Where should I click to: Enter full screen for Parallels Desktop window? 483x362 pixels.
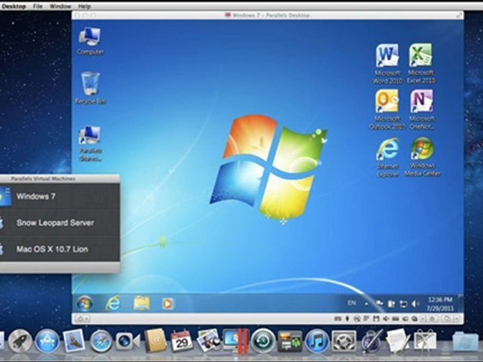459,15
